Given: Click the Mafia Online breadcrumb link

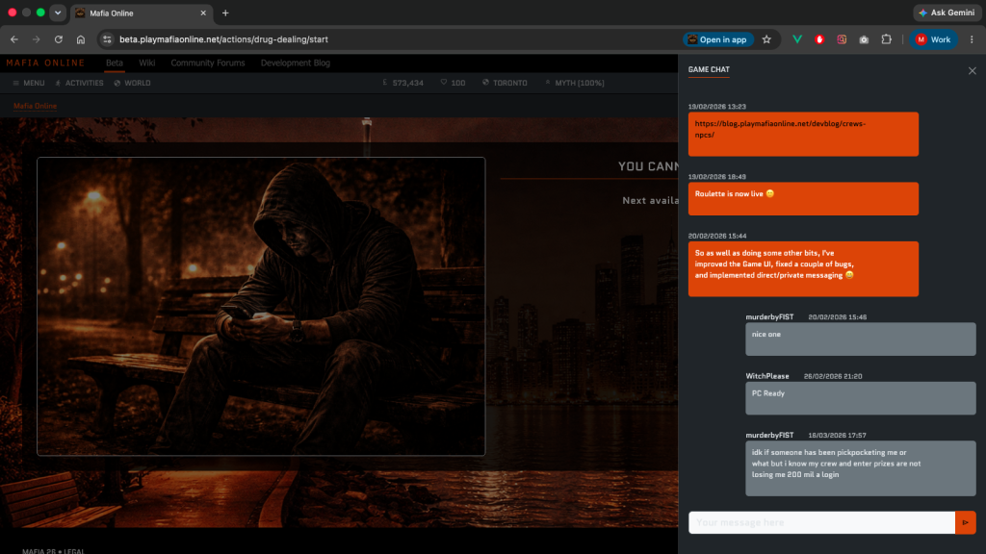Looking at the screenshot, I should [36, 106].
